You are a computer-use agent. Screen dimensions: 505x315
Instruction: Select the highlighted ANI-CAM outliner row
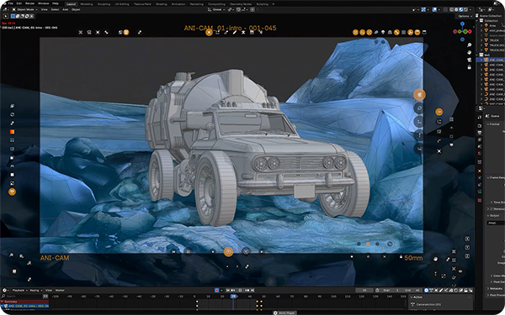(491, 60)
